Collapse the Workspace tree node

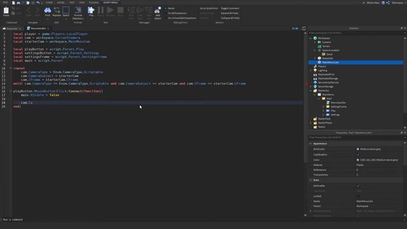point(310,38)
